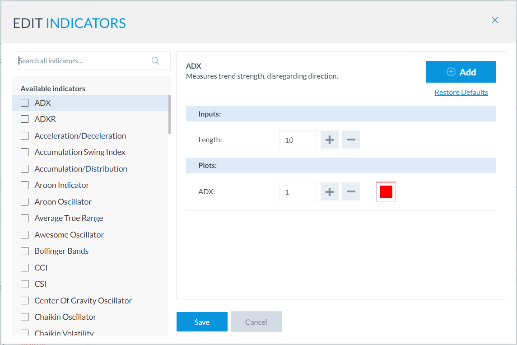Select the Aroon Indicator list item
517x345 pixels.
(x=62, y=185)
